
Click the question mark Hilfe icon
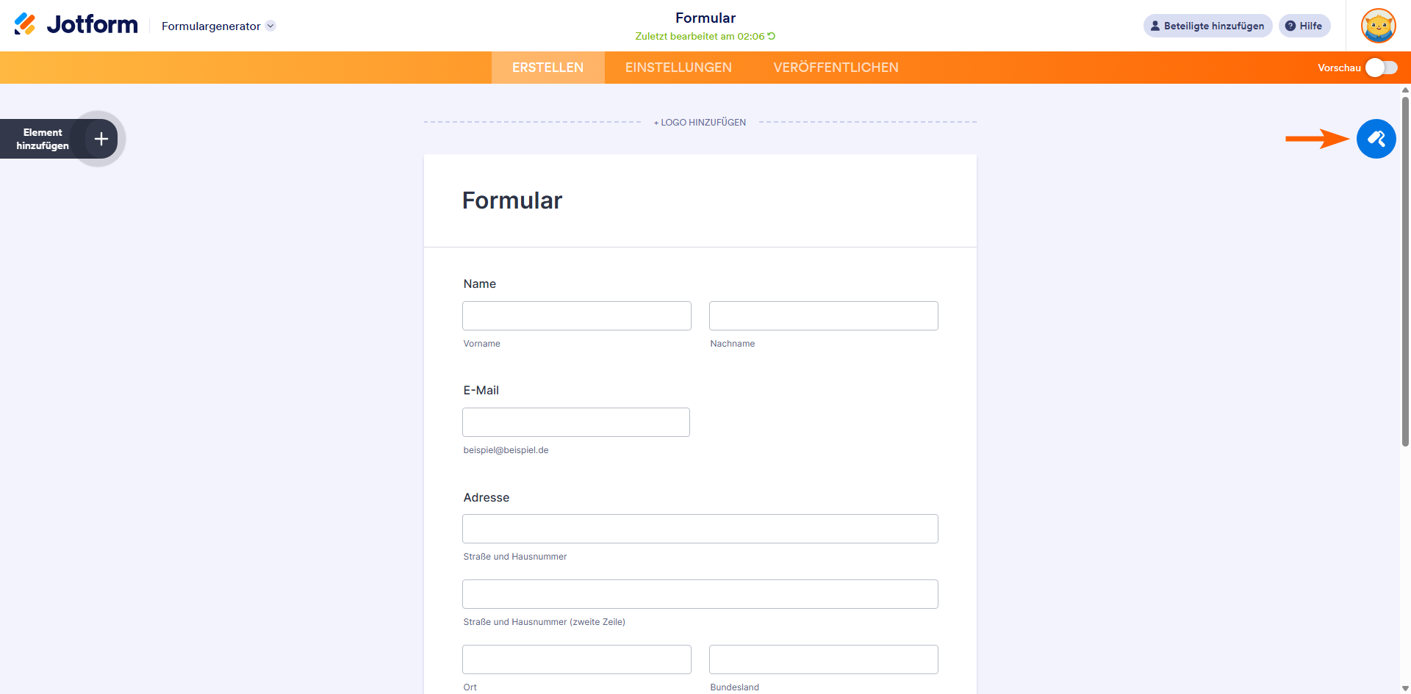tap(1290, 26)
